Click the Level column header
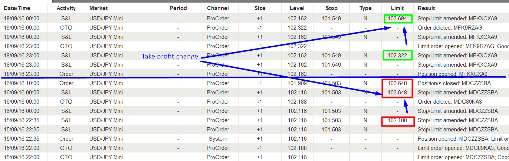The height and width of the screenshot is (161, 509). [x=296, y=8]
